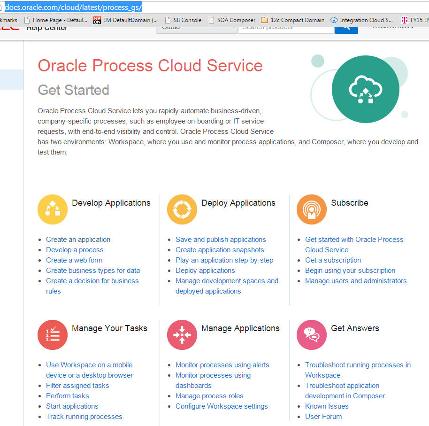The width and height of the screenshot is (429, 426).
Task: Open the Welcome user dropdown menu
Action: [393, 28]
